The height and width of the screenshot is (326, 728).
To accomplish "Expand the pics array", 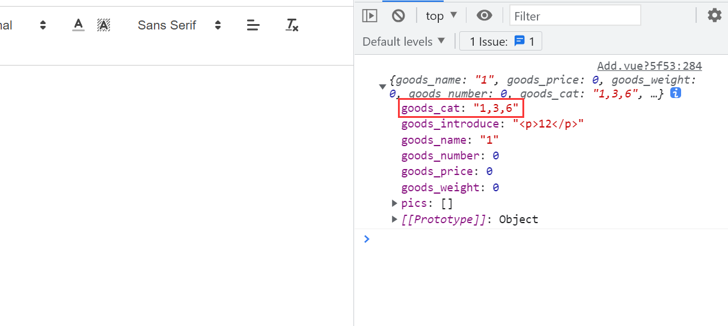I will [394, 203].
